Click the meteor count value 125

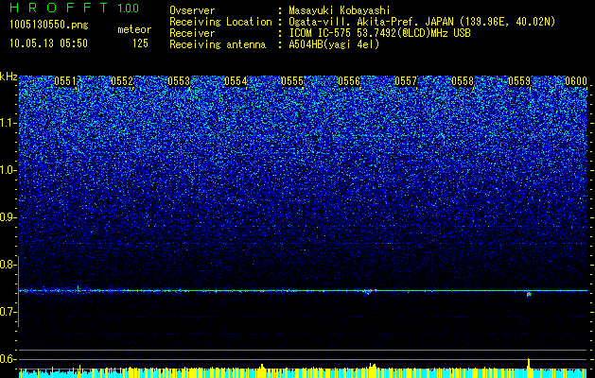tap(140, 43)
